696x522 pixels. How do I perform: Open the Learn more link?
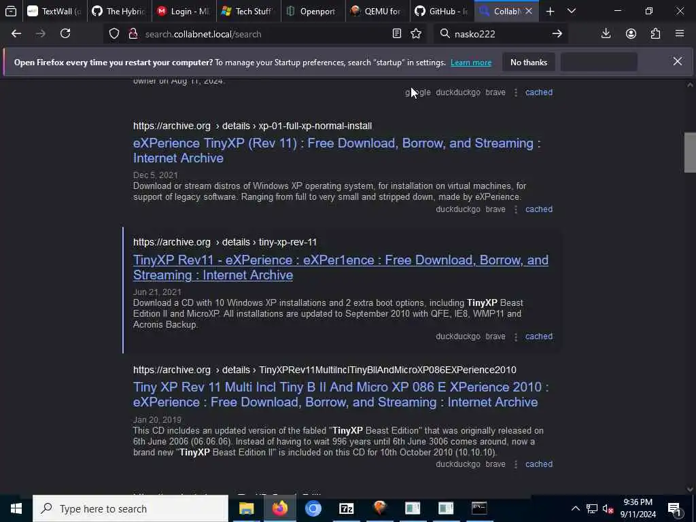tap(471, 63)
